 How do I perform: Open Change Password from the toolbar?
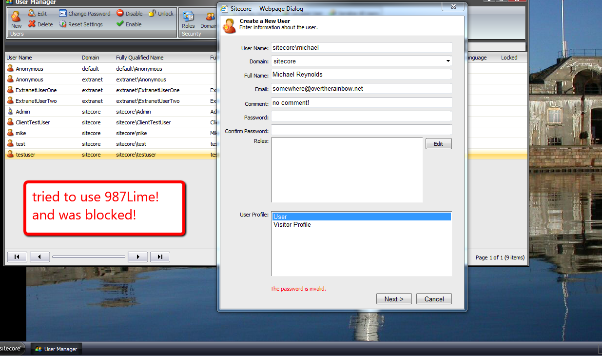(63, 14)
